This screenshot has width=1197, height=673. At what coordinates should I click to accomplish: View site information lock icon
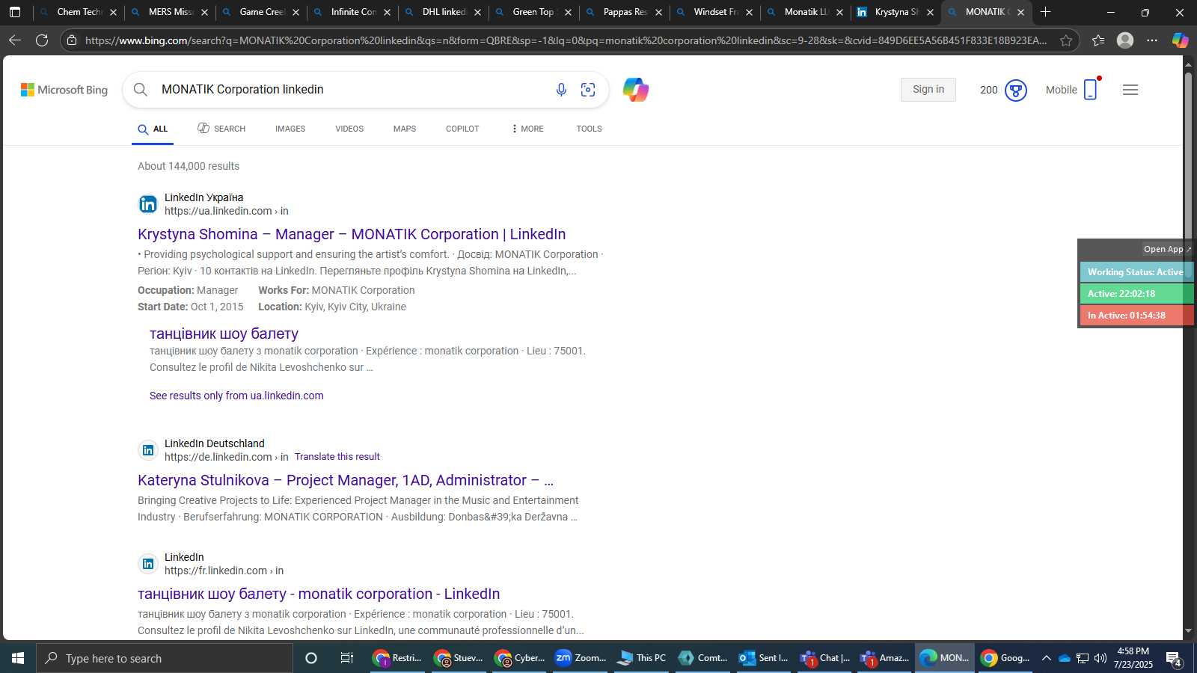(x=72, y=40)
